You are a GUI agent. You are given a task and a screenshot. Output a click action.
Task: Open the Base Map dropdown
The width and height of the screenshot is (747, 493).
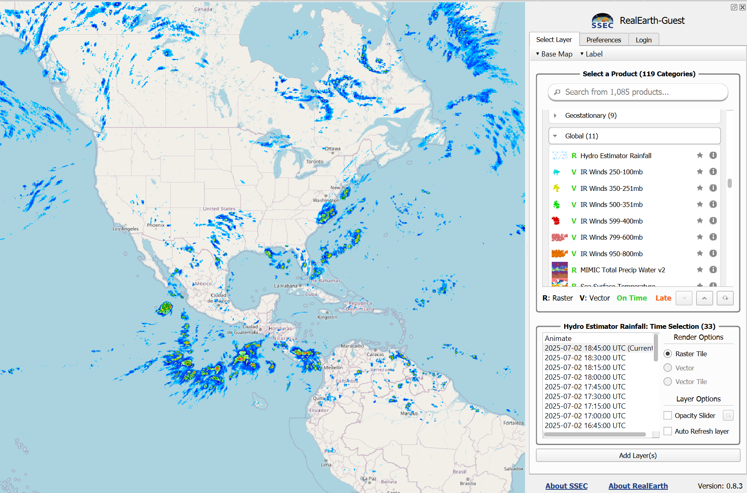click(554, 54)
